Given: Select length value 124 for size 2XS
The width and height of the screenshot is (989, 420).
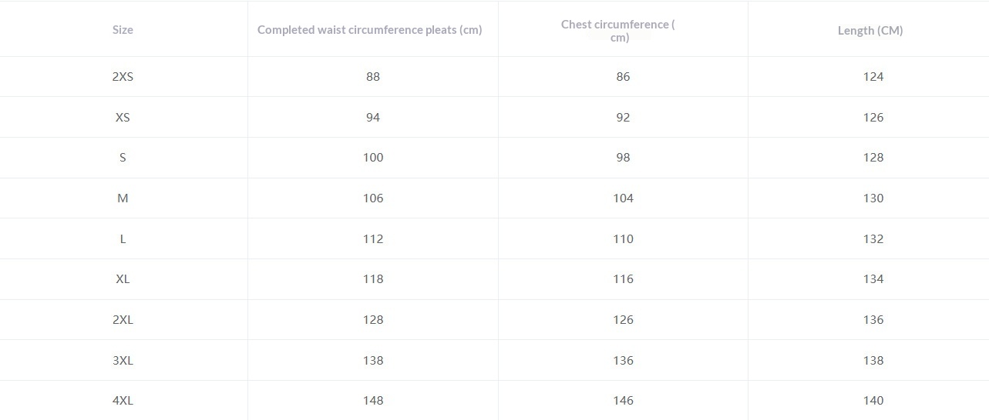Looking at the screenshot, I should (873, 77).
